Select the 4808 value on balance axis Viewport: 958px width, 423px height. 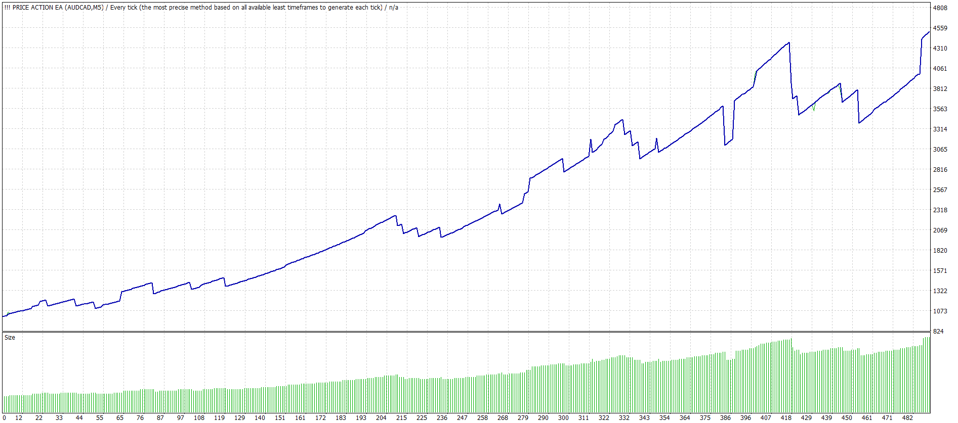pos(940,8)
